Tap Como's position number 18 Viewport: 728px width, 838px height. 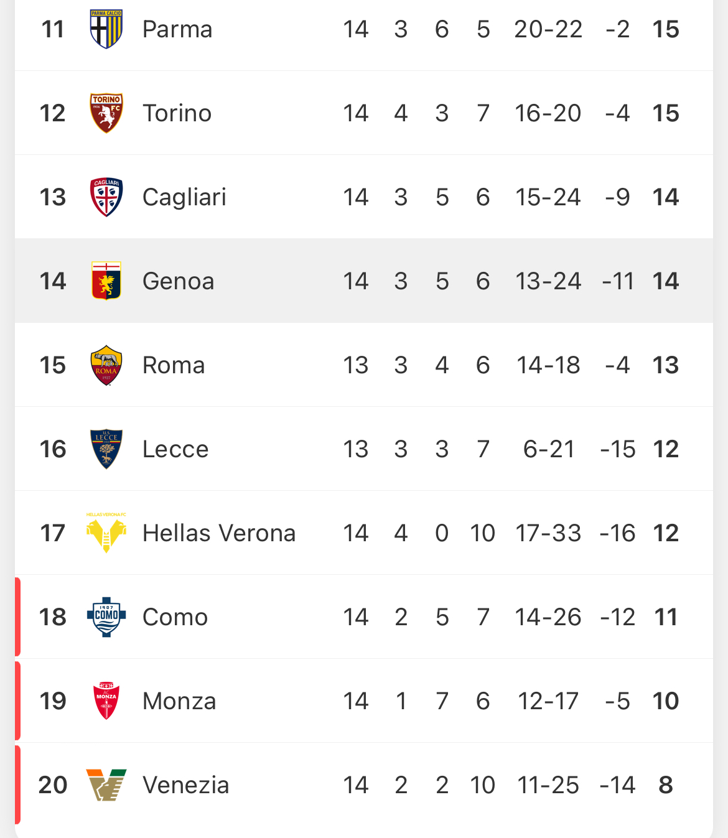[x=53, y=617]
